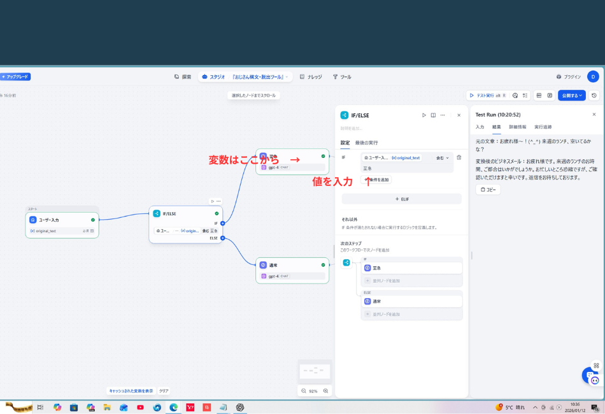Open version history icon next to 公開する
605x414 pixels.
tap(593, 95)
